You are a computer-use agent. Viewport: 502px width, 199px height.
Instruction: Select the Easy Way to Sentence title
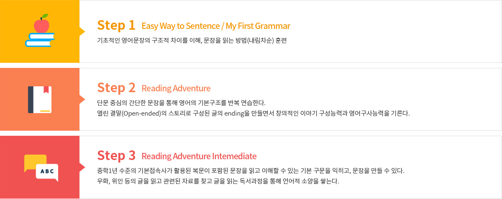coord(216,26)
